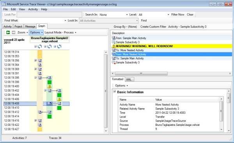Collapse the first activity column header
234x143 pixels.
tap(35, 46)
